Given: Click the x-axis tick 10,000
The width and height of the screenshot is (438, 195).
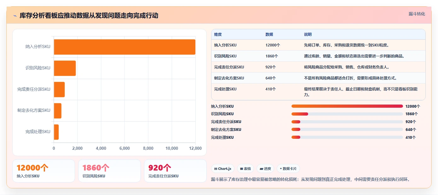Looking at the screenshot, I should pyautogui.click(x=172, y=148).
